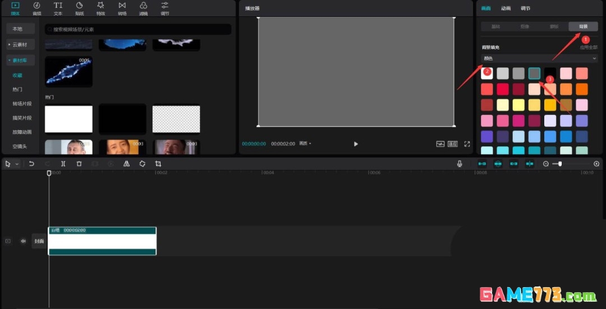The image size is (606, 309).
Task: Click the 封面 cover button on the track
Action: point(39,241)
